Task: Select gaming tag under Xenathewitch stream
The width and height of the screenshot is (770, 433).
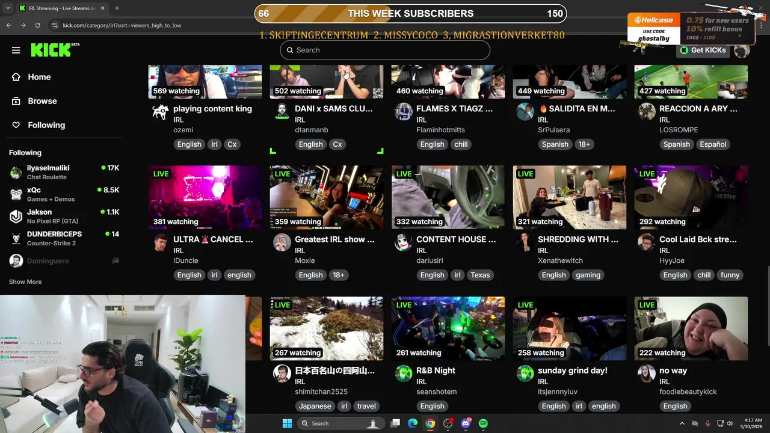Action: coord(588,275)
